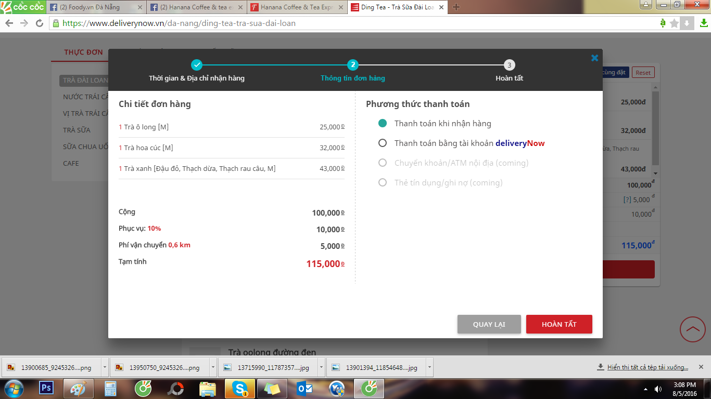This screenshot has height=399, width=711.
Task: Click the scroll-to-top circle arrow icon
Action: click(693, 329)
